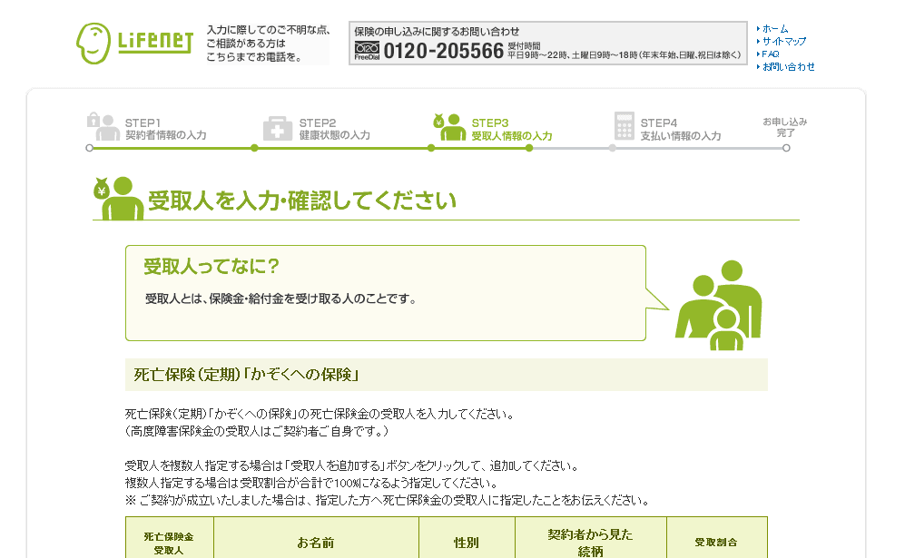Viewport: 905px width, 558px height.
Task: Click text 受取人とは、保険金・給付金を受け取る人のことです。
Action: click(x=280, y=299)
